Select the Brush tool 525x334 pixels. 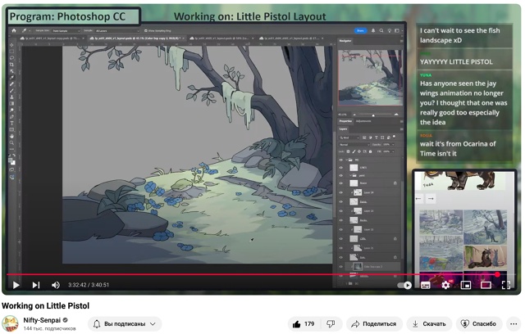(x=12, y=91)
